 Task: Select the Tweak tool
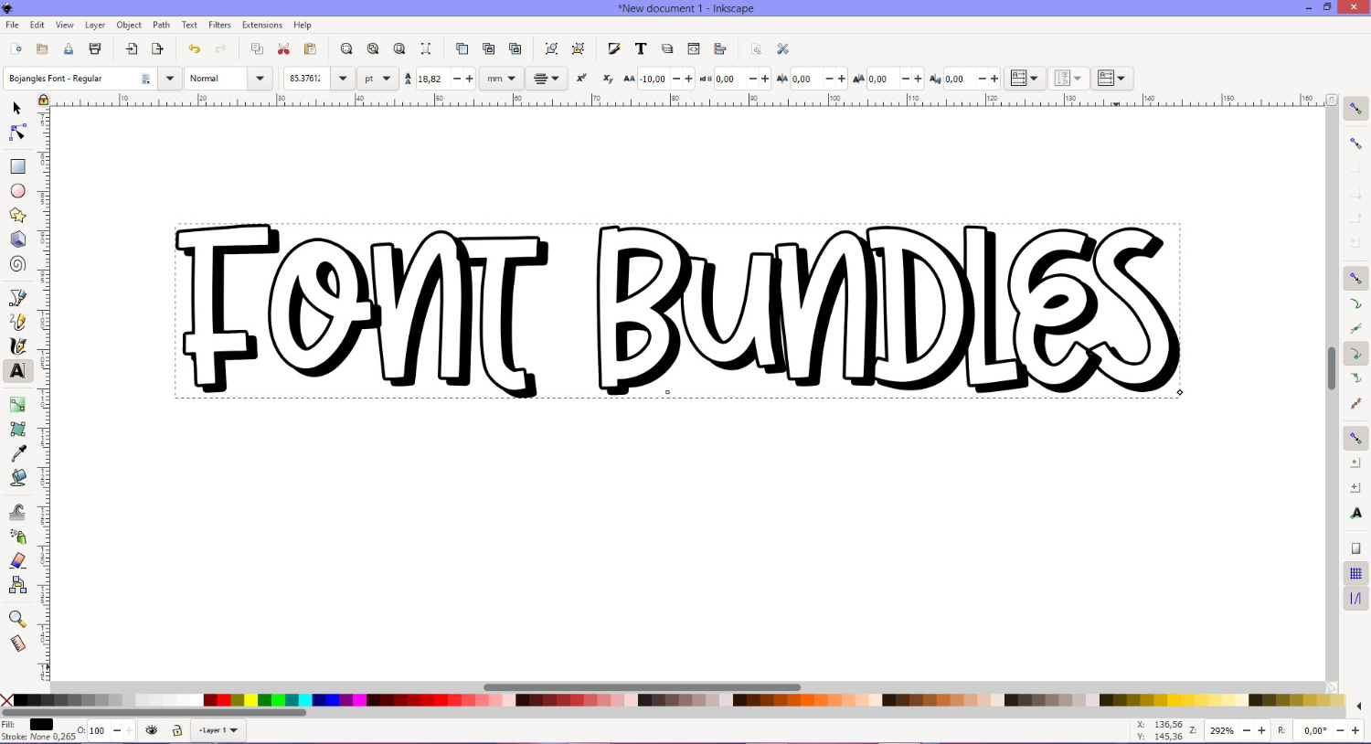pos(17,512)
